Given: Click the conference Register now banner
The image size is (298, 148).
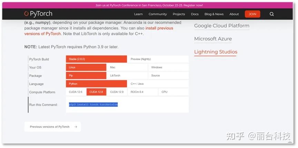Looking at the screenshot, I should coord(149,5).
